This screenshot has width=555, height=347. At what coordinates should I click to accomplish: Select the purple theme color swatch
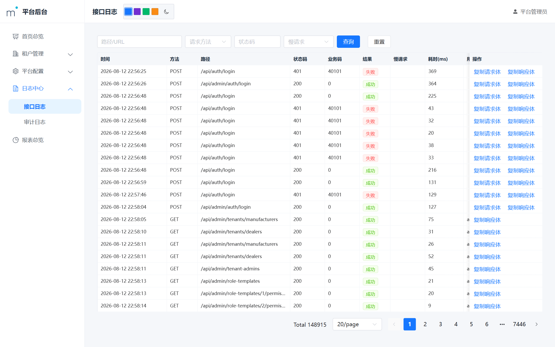click(x=137, y=12)
